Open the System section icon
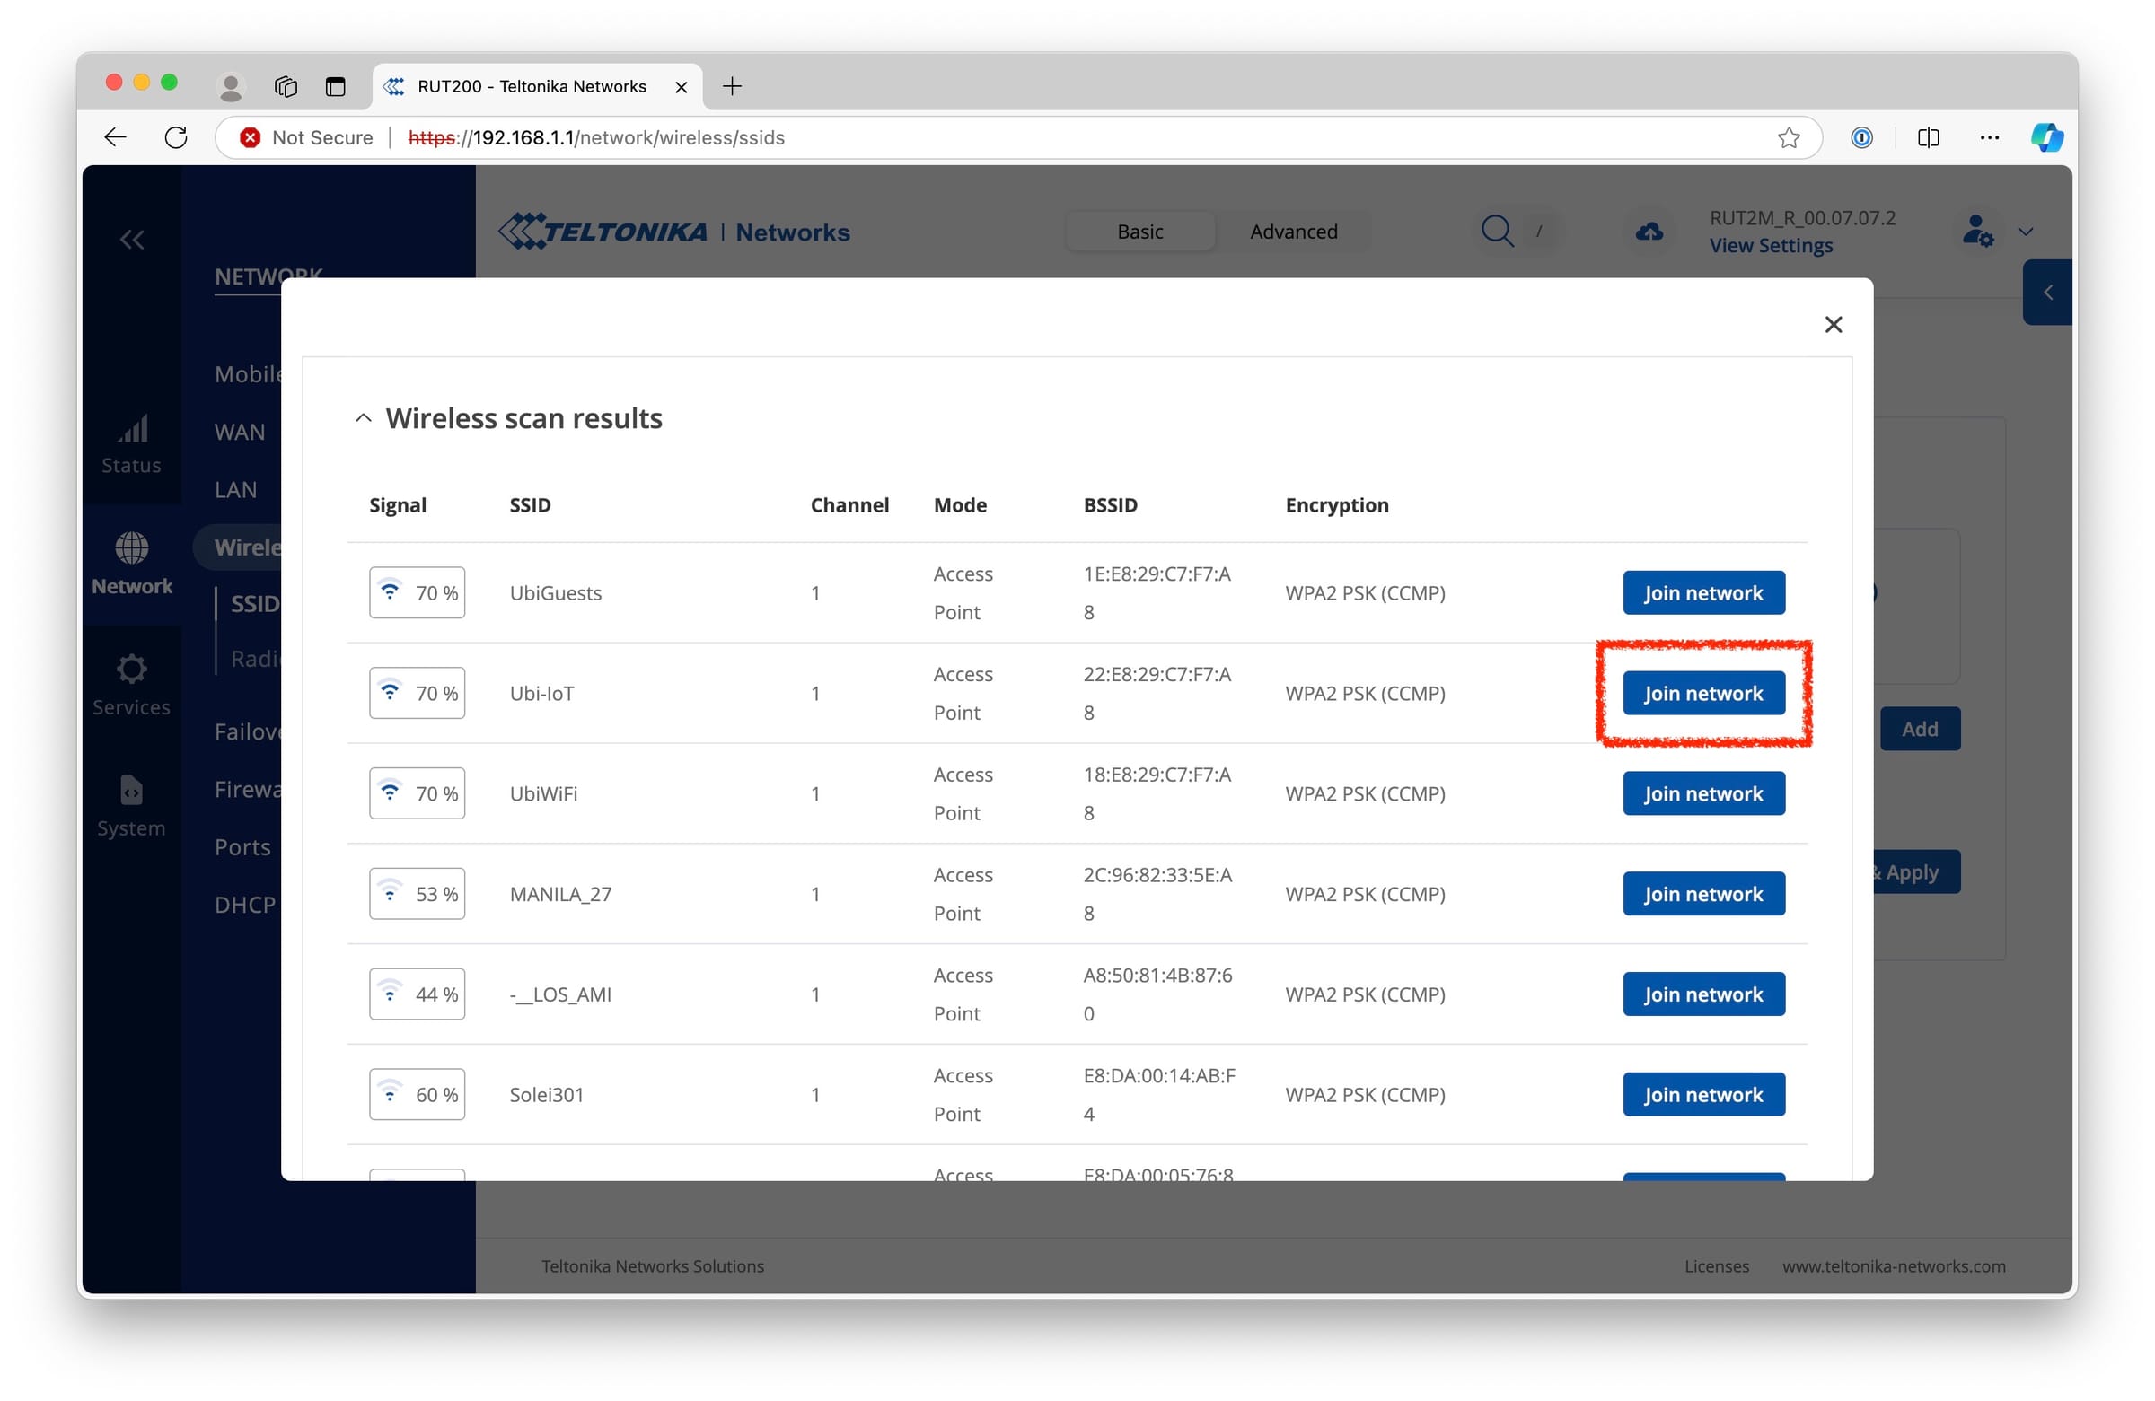The height and width of the screenshot is (1401, 2155). coord(131,805)
